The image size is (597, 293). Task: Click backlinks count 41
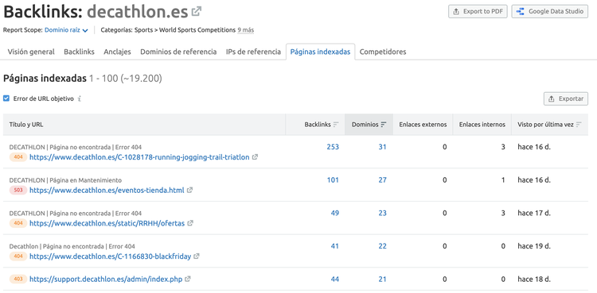click(x=334, y=246)
